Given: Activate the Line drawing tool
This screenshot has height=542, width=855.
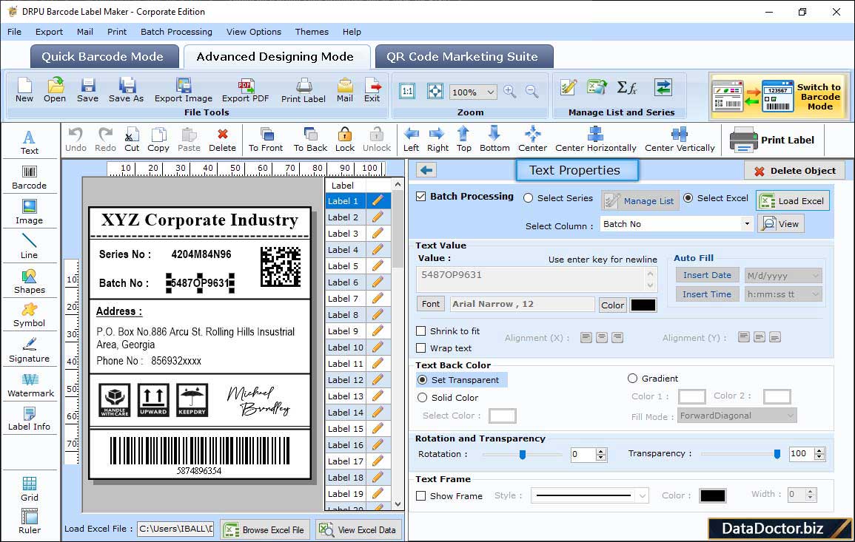Looking at the screenshot, I should 30,246.
